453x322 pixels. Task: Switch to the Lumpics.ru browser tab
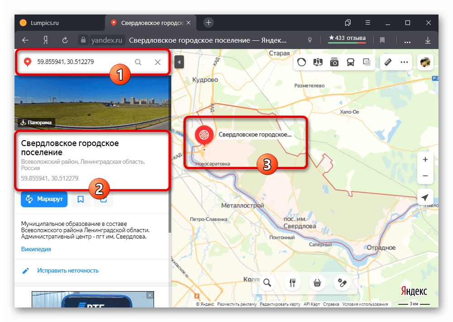[x=45, y=23]
